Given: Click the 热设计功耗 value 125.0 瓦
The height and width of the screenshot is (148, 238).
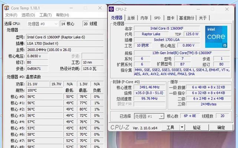Looking at the screenshot, I should pos(93,68).
